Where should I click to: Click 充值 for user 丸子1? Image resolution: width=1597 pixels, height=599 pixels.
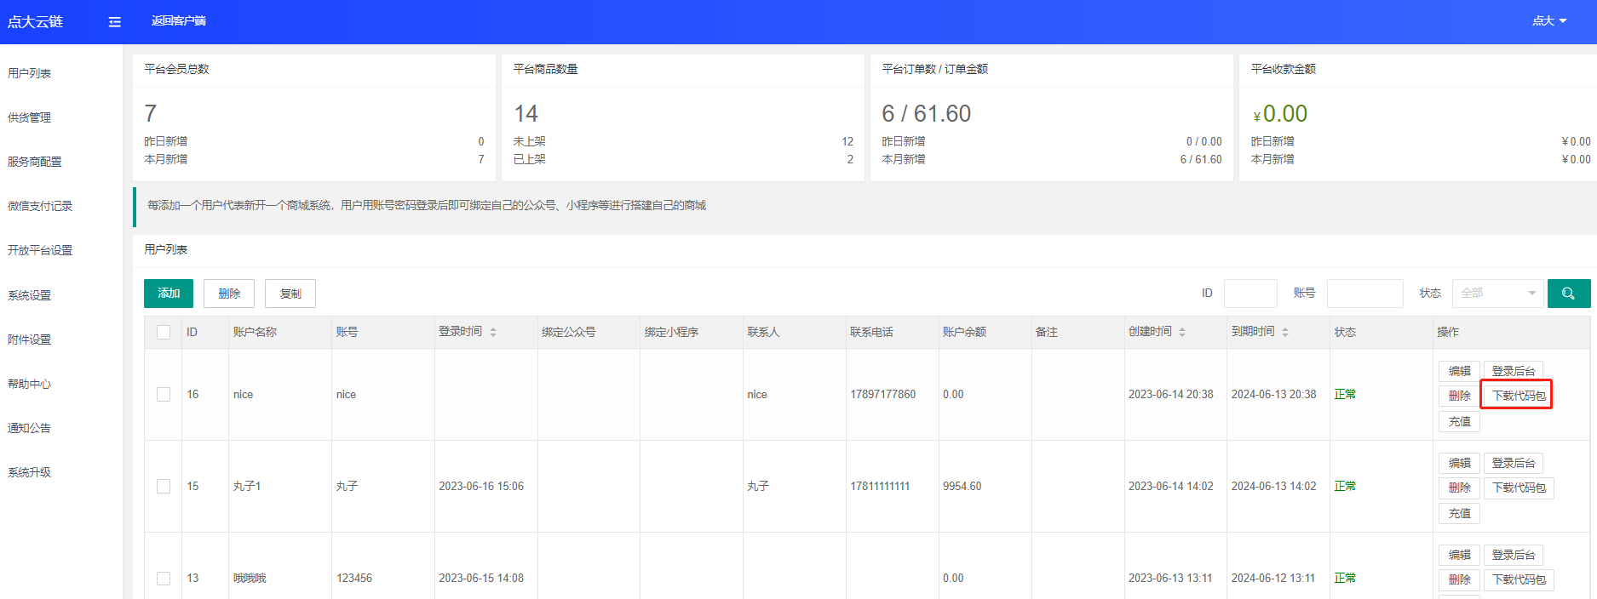tap(1459, 513)
